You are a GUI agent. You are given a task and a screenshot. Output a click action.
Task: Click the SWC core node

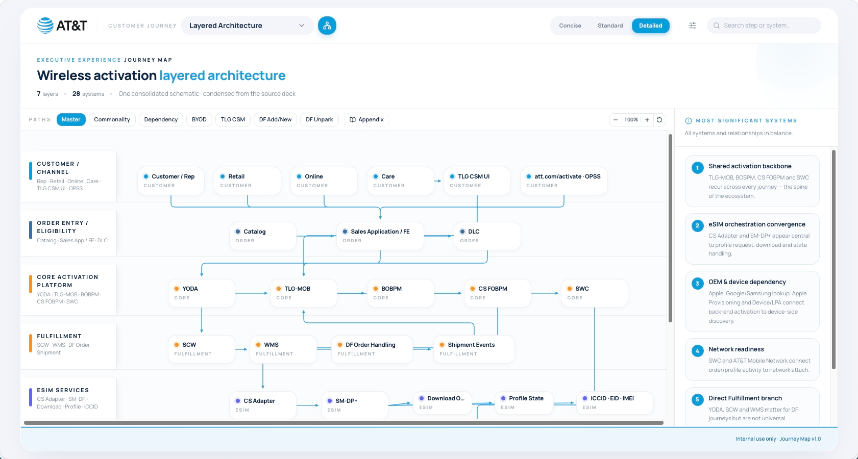point(595,293)
